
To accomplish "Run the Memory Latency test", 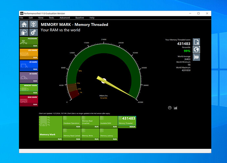I will point(109,134).
